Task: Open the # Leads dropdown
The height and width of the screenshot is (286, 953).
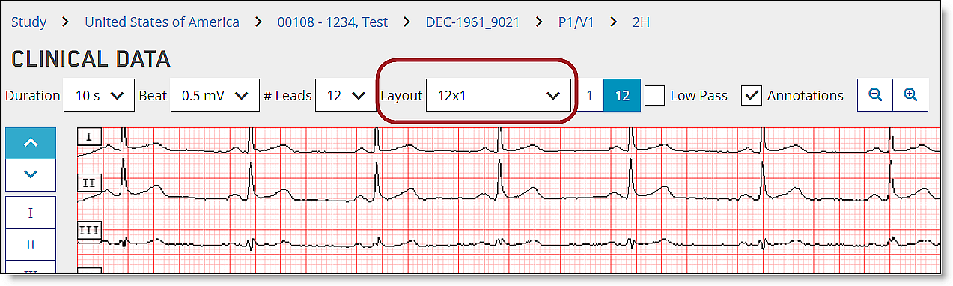Action: point(345,95)
